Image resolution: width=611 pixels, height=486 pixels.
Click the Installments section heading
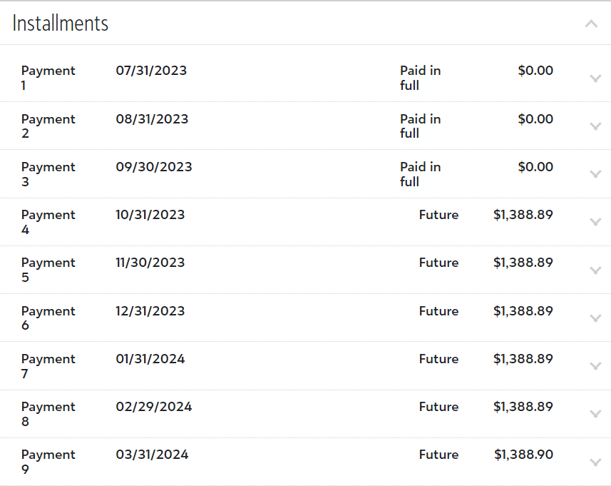[61, 24]
